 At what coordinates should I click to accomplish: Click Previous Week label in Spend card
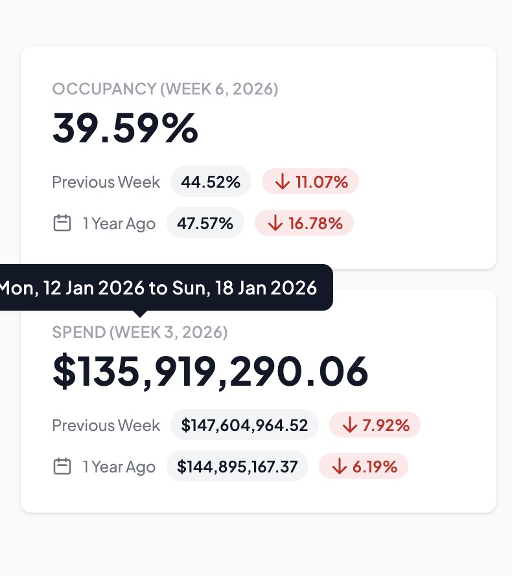[x=106, y=425]
